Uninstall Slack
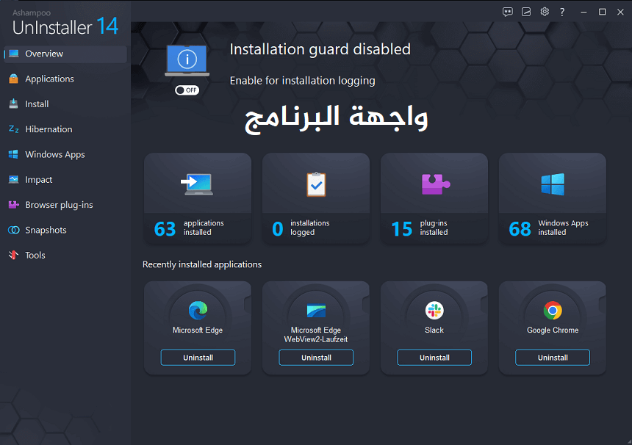 coord(434,358)
